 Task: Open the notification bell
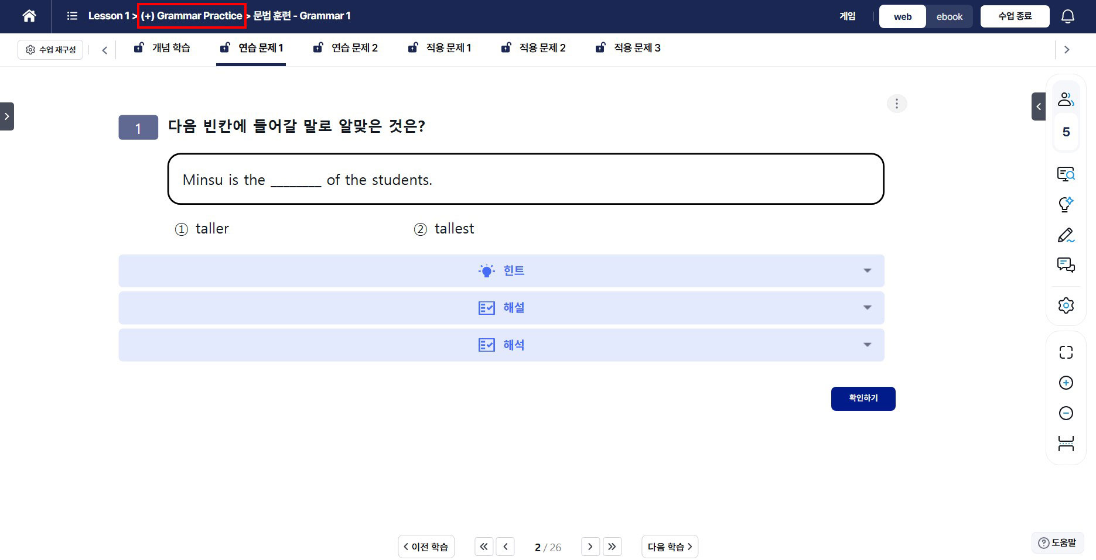[1068, 16]
